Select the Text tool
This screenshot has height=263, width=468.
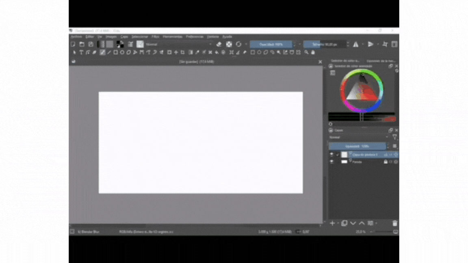coord(81,52)
